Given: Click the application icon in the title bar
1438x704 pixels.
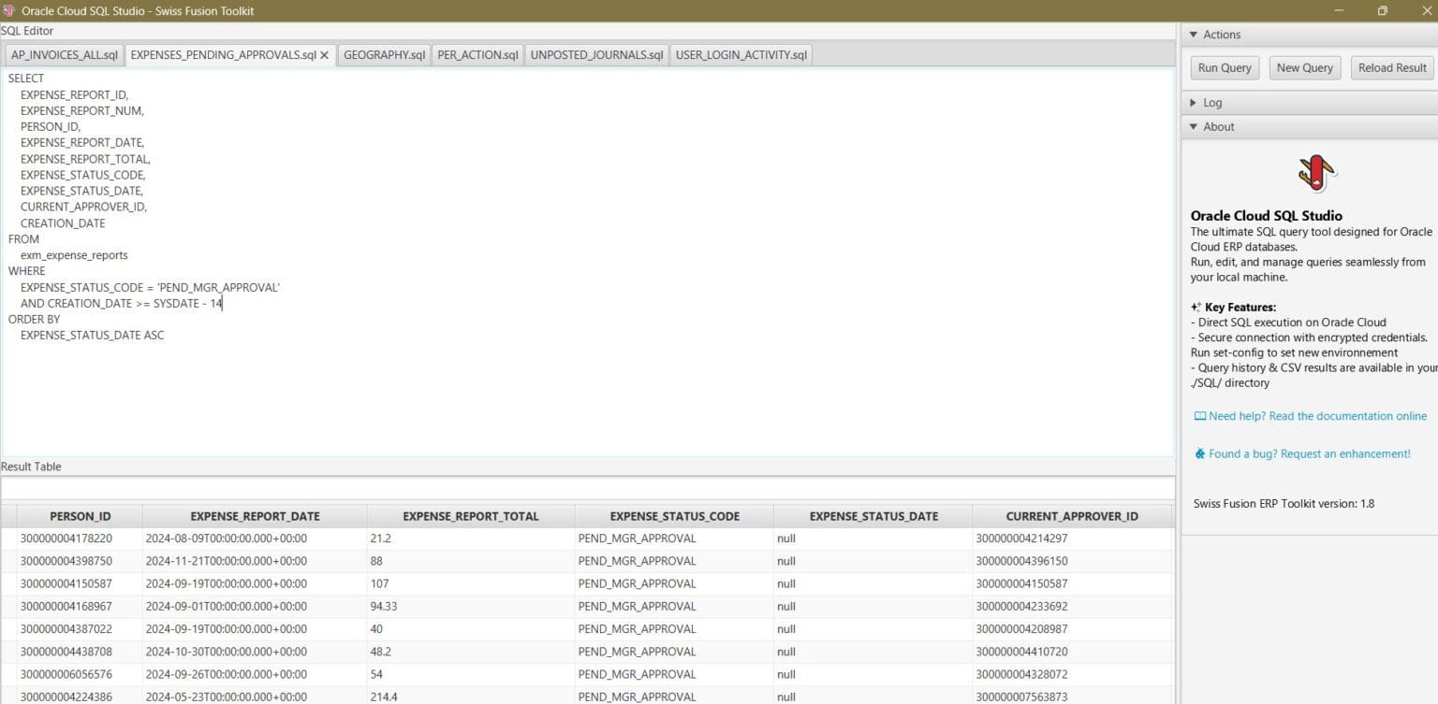Looking at the screenshot, I should (10, 10).
